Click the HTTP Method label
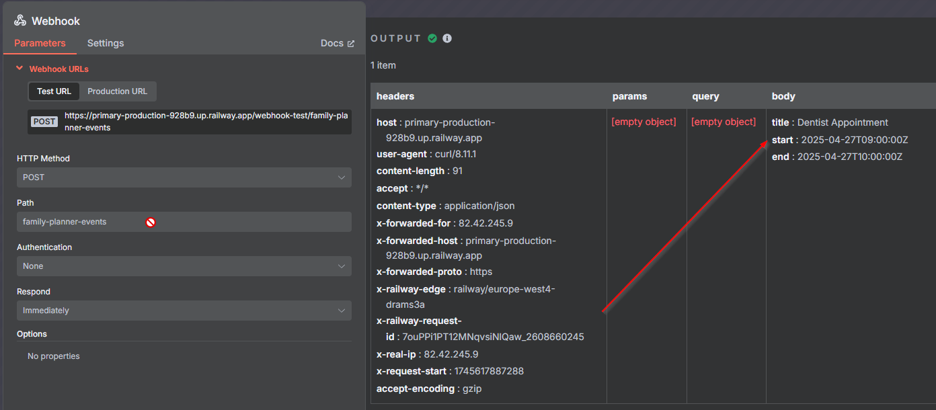The width and height of the screenshot is (936, 410). tap(43, 159)
